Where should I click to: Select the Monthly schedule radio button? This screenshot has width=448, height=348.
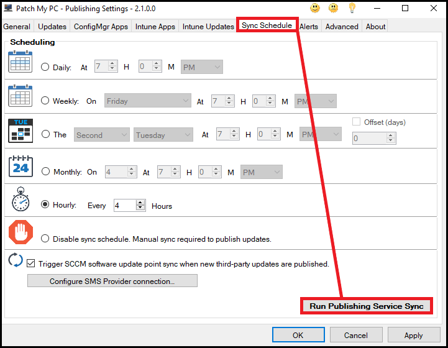pyautogui.click(x=45, y=172)
